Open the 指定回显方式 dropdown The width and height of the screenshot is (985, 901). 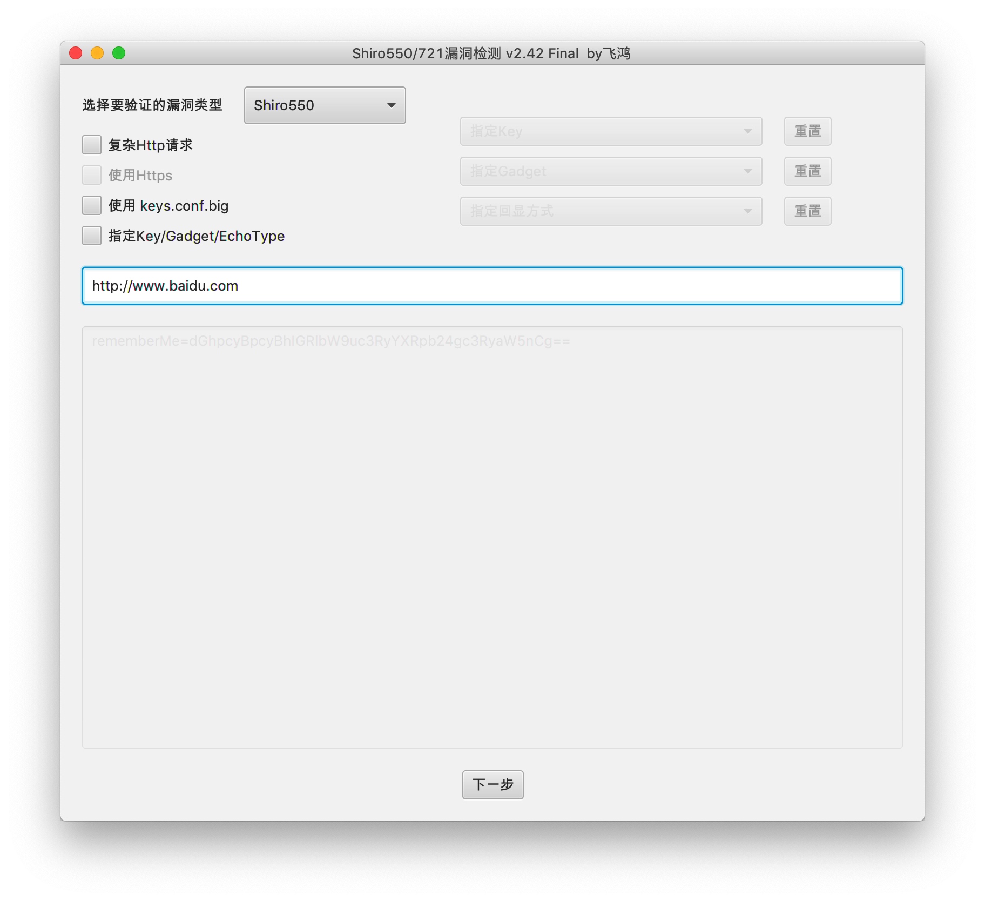(611, 211)
